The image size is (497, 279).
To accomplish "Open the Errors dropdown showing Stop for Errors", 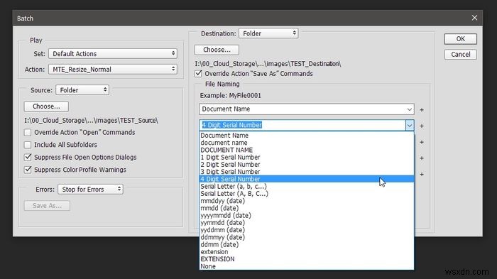I will click(x=90, y=190).
